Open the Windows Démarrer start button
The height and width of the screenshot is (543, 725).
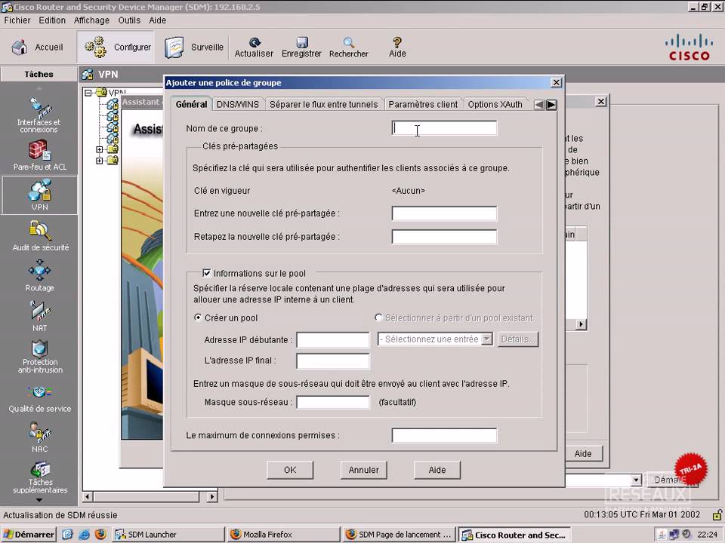29,535
